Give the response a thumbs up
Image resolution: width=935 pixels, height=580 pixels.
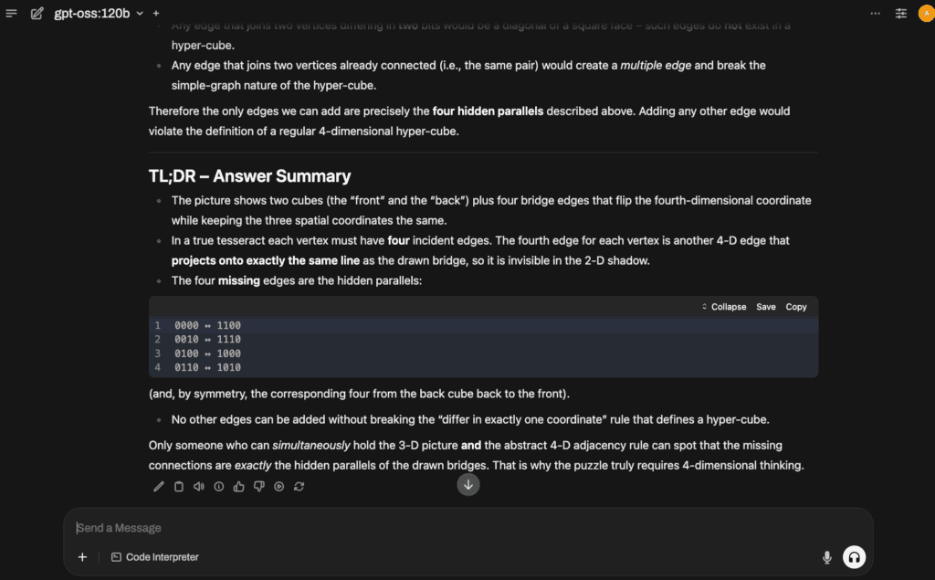pos(238,486)
